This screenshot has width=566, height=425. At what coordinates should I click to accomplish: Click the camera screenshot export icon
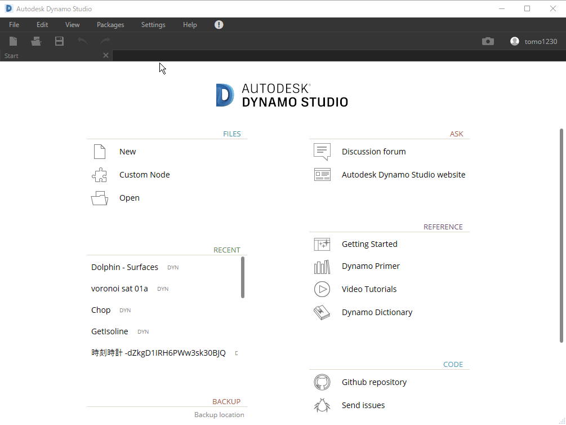point(488,41)
